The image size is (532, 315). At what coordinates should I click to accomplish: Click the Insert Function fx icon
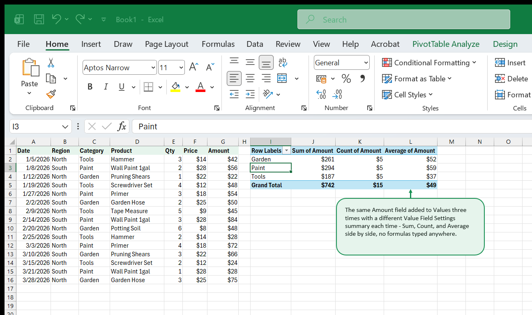tap(122, 126)
